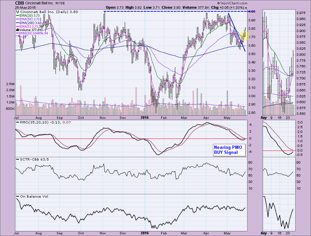Click the price-bar icon beside Cincinnati Bell Inc. (Daily)
311x236 pixels.
(18, 12)
